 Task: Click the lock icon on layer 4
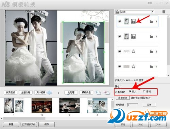pyautogui.click(x=151, y=21)
